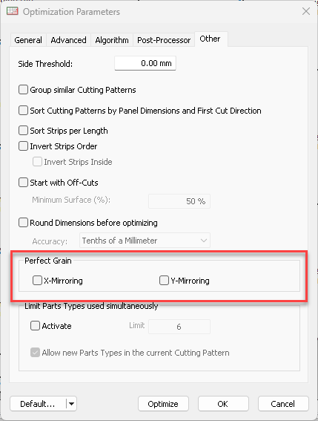Toggle X-Mirroring under Perfect Grain
This screenshot has height=421, width=318.
[37, 281]
